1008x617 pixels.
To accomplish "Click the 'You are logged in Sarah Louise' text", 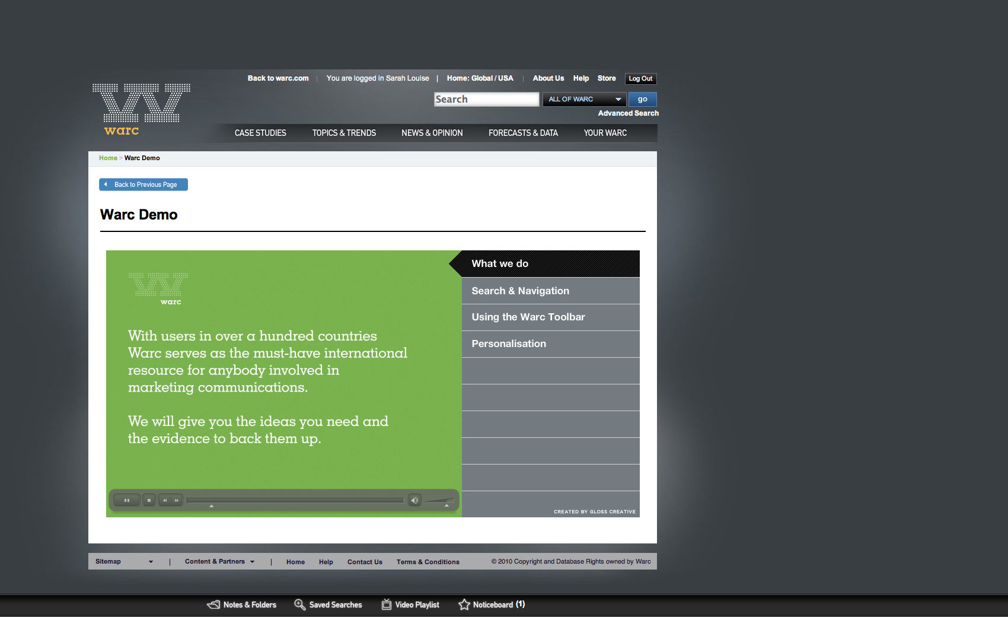I will pyautogui.click(x=378, y=78).
